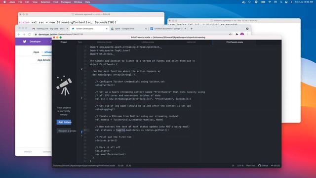Change UTF-8 encoding in status bar
Viewport: 316px width, 178px height.
point(240,166)
